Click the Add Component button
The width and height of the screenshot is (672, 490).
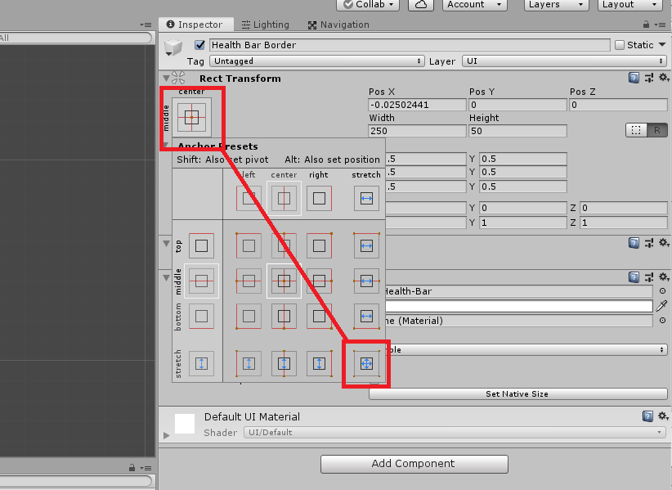coord(414,464)
